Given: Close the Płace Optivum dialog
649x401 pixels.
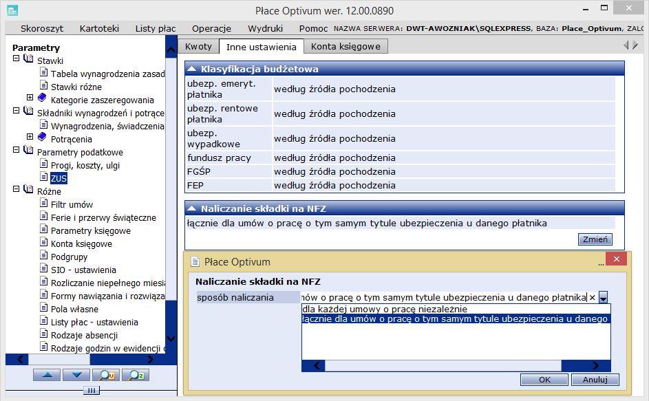Looking at the screenshot, I should [x=616, y=259].
